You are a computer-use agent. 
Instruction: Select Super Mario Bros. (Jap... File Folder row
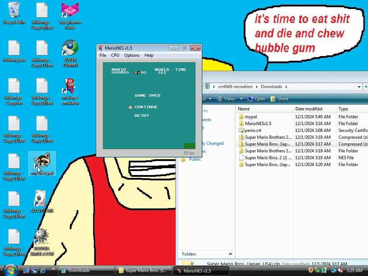pos(303,165)
